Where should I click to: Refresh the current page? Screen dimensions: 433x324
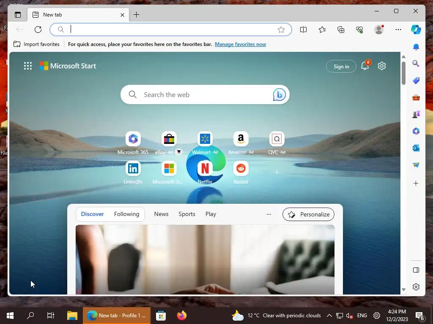[38, 30]
